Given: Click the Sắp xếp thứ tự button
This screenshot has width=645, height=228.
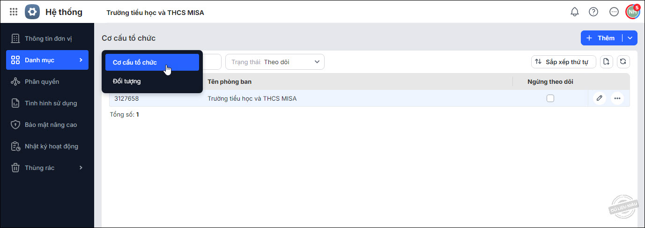Looking at the screenshot, I should click(563, 62).
